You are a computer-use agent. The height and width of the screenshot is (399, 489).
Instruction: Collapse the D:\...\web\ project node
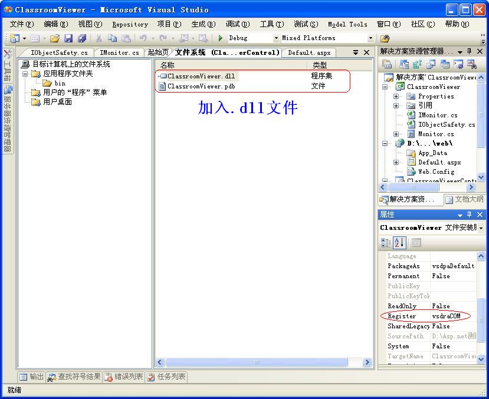385,143
